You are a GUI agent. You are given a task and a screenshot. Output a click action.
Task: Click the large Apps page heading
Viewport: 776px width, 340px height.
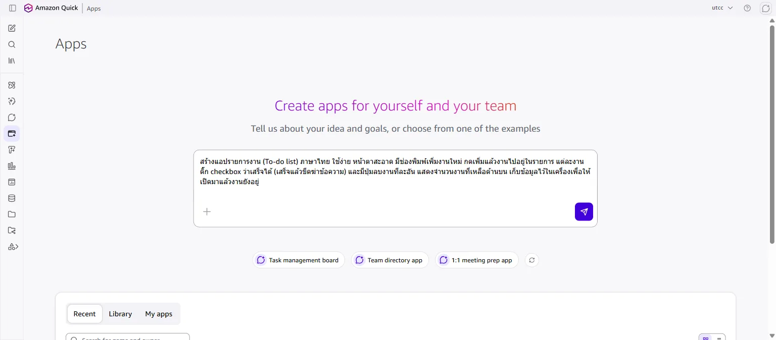pyautogui.click(x=71, y=44)
